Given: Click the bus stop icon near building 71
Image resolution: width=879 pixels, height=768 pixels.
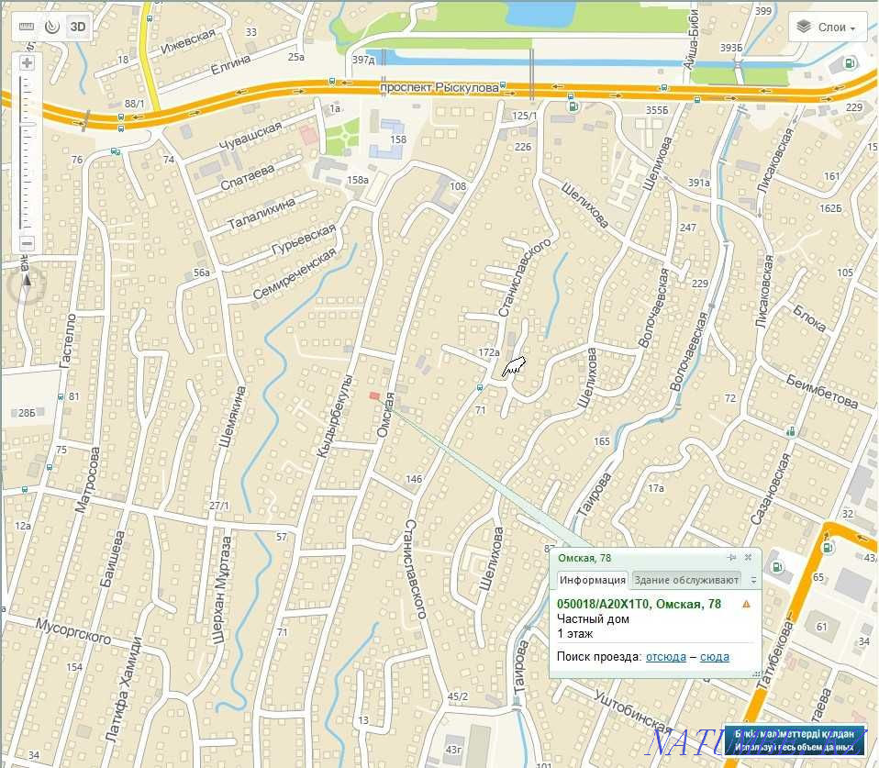Looking at the screenshot, I should [480, 387].
